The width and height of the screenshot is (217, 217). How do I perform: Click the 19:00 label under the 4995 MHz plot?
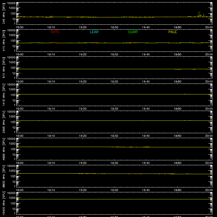pos(20,163)
